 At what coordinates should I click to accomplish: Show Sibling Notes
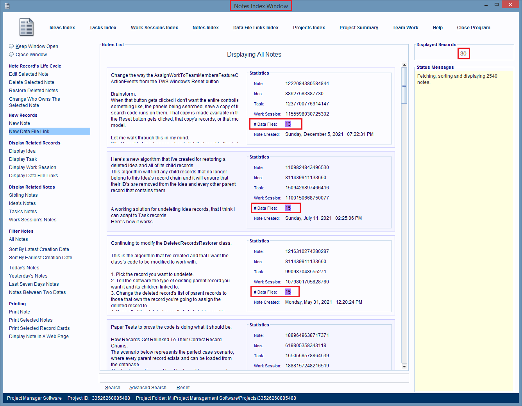click(x=23, y=195)
